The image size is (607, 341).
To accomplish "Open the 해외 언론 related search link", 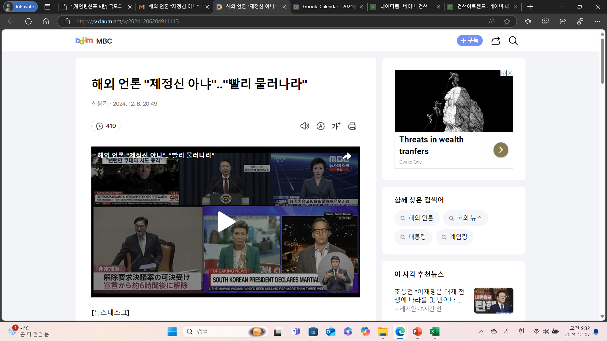I will 417,218.
